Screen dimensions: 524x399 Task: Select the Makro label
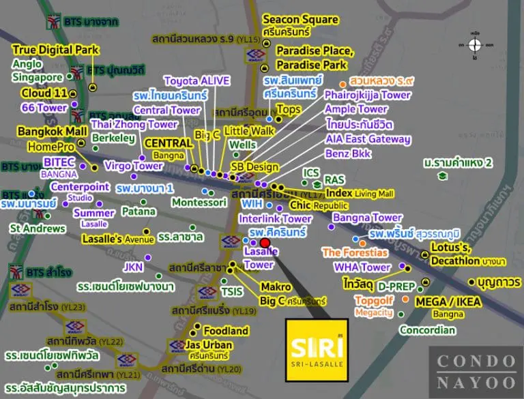point(276,286)
